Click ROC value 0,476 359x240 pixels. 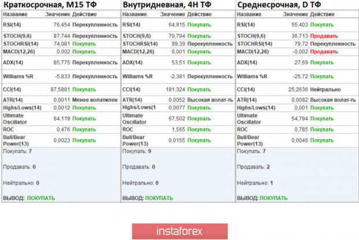(63, 129)
